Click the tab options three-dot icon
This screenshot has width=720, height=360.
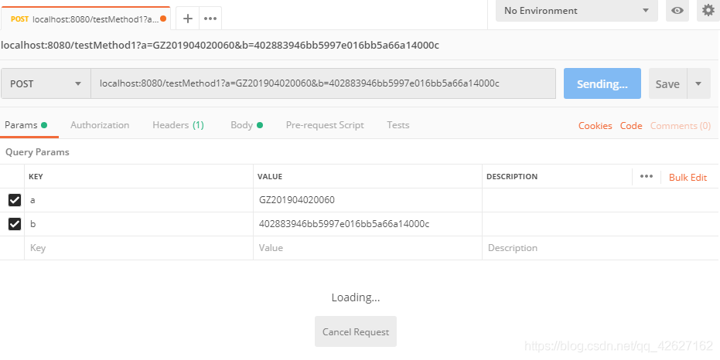point(210,19)
